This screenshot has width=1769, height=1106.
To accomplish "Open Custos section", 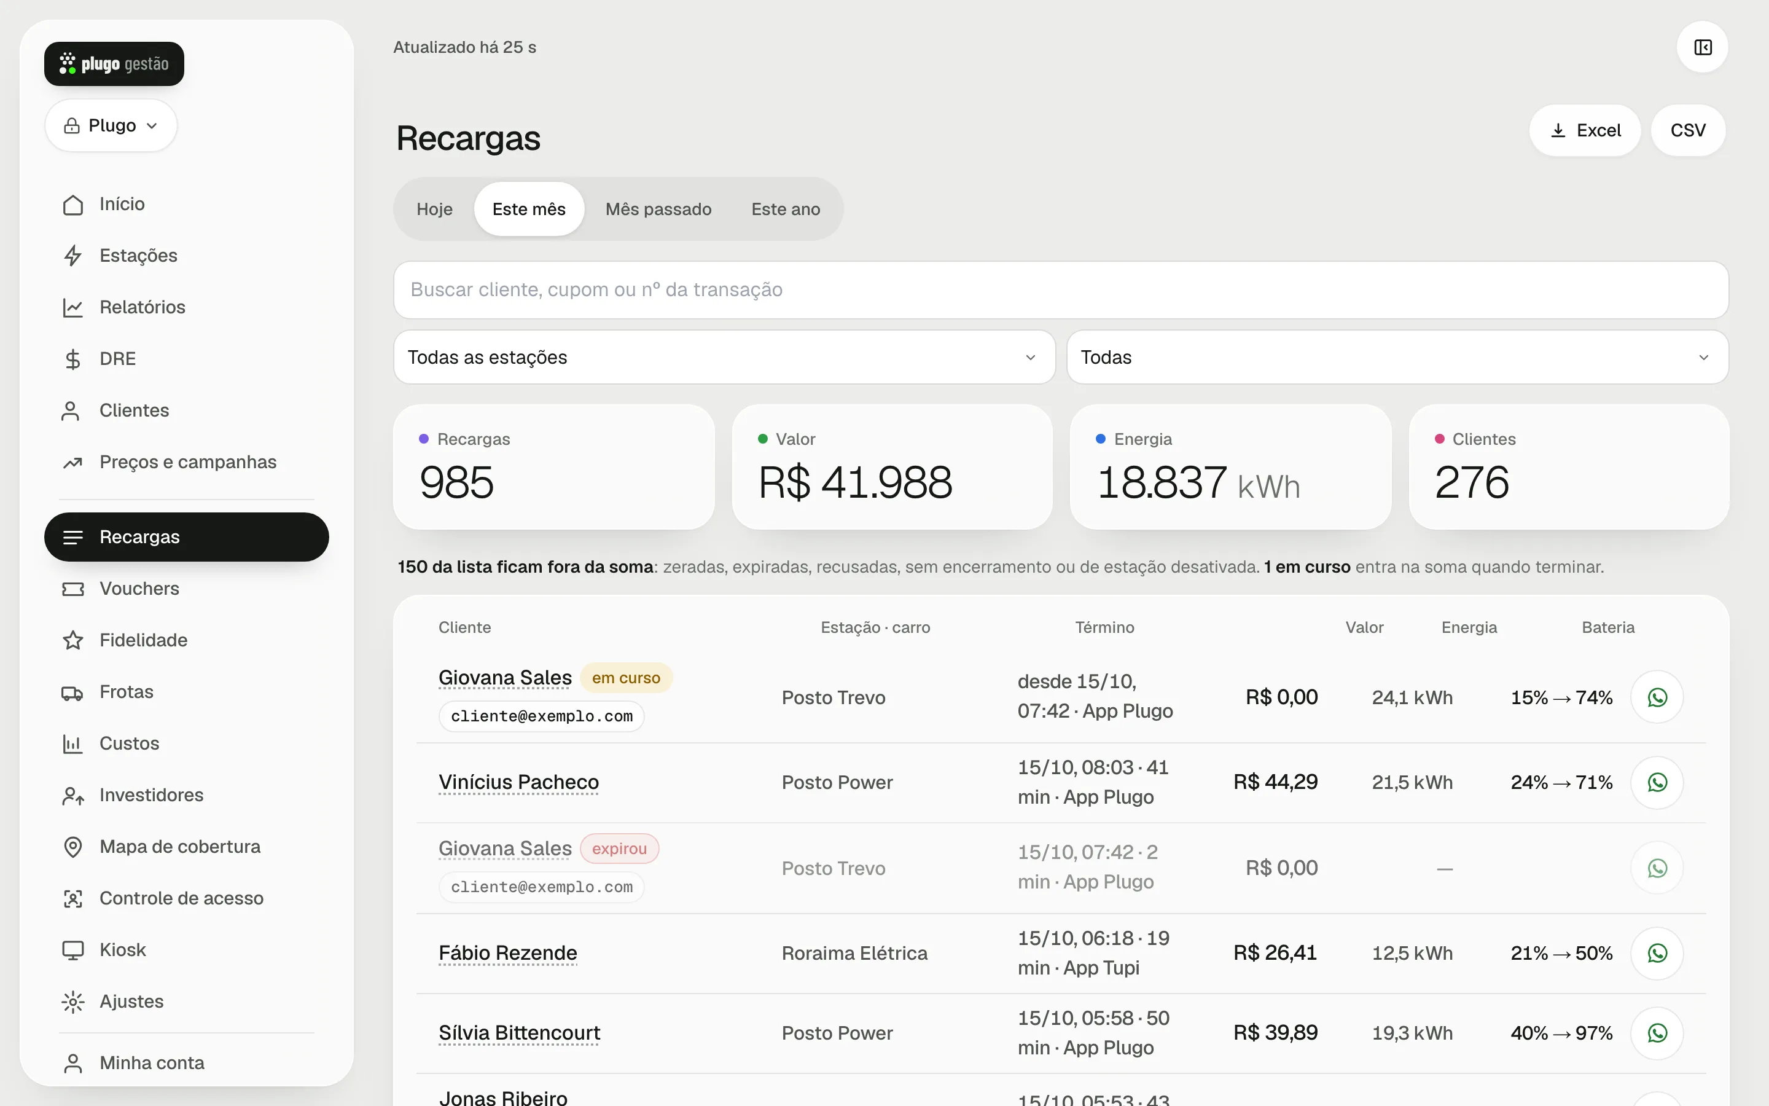I will coord(186,743).
